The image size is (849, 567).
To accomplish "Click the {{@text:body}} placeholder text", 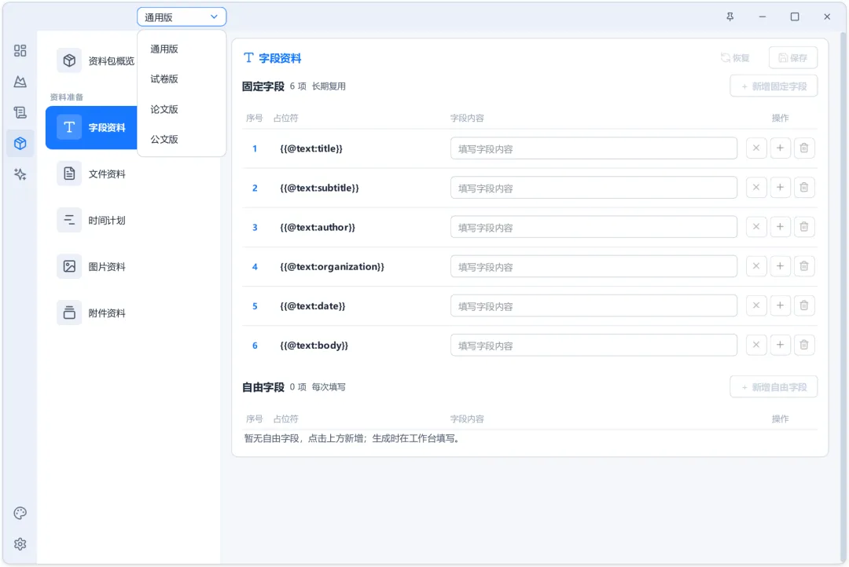I will [314, 346].
